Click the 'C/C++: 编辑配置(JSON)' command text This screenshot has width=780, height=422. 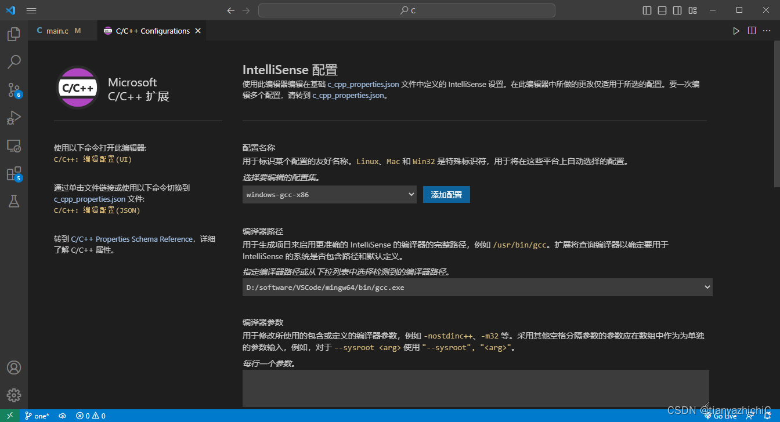97,210
